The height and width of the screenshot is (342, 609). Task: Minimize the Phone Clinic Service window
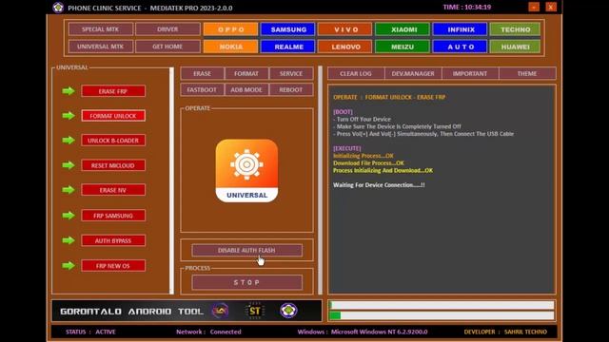(x=534, y=7)
